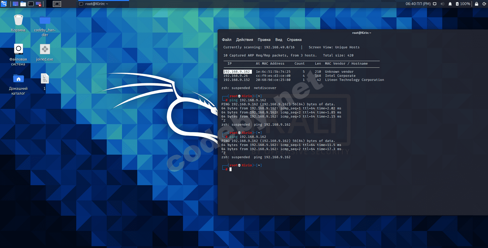Click 'Currently scanning: 192.168.49.0/16' text

[x=259, y=47]
